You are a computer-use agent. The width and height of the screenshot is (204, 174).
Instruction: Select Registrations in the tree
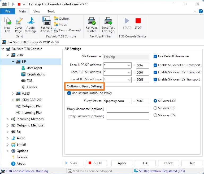point(33,74)
